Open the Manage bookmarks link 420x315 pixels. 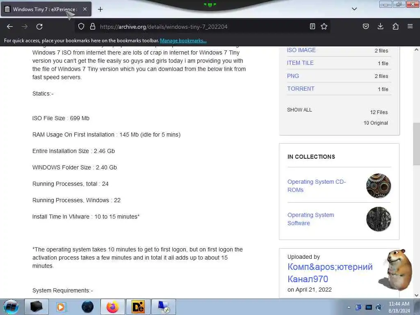tap(183, 41)
